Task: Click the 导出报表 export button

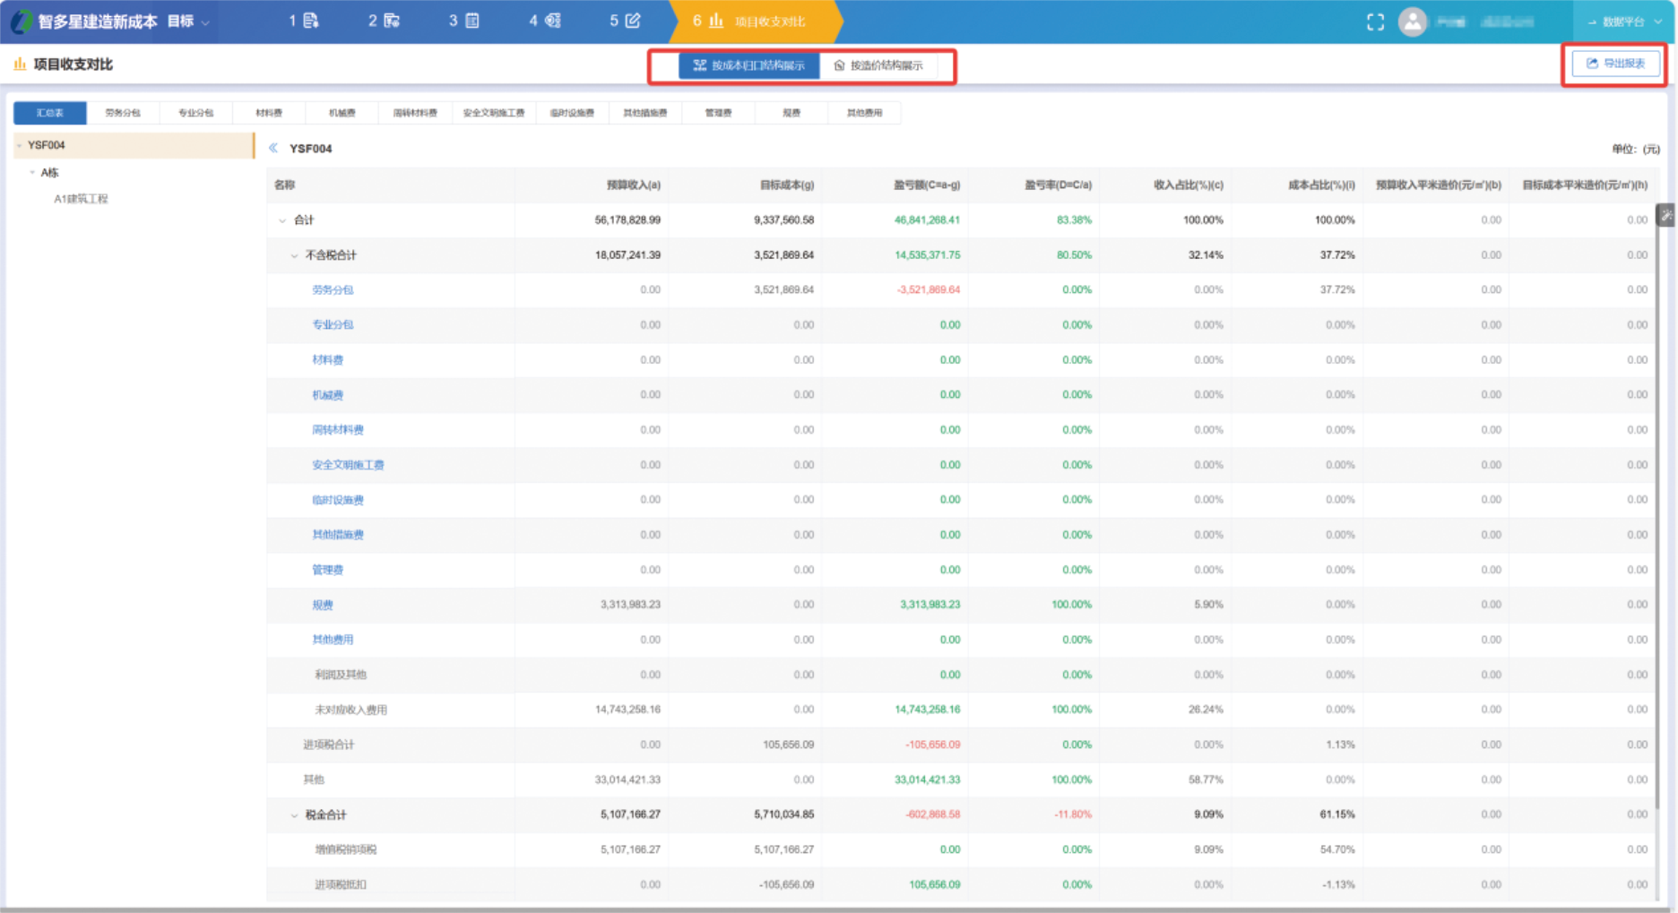Action: tap(1615, 64)
